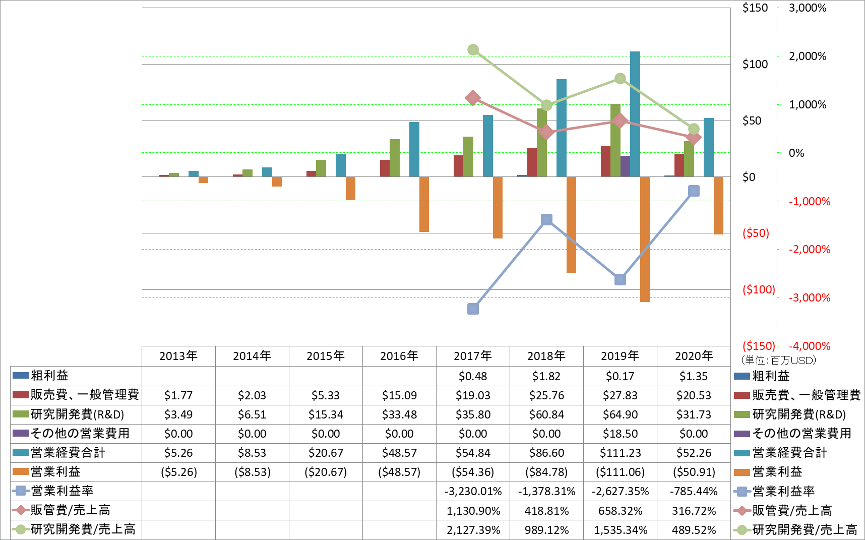This screenshot has height=540, width=865.
Task: Click the right-side 営業経費合計 legend entry
Action: pyautogui.click(x=781, y=452)
